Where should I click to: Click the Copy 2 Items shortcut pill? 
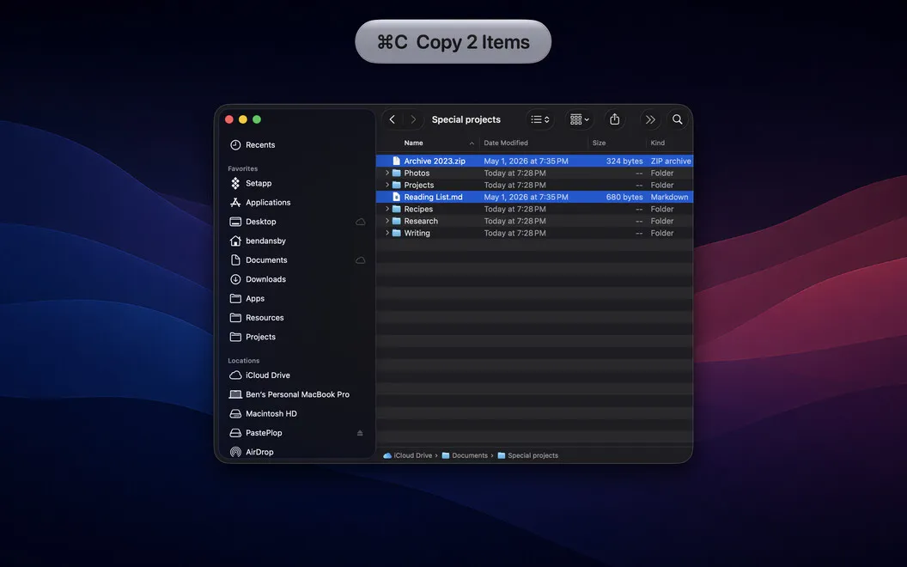(x=453, y=41)
